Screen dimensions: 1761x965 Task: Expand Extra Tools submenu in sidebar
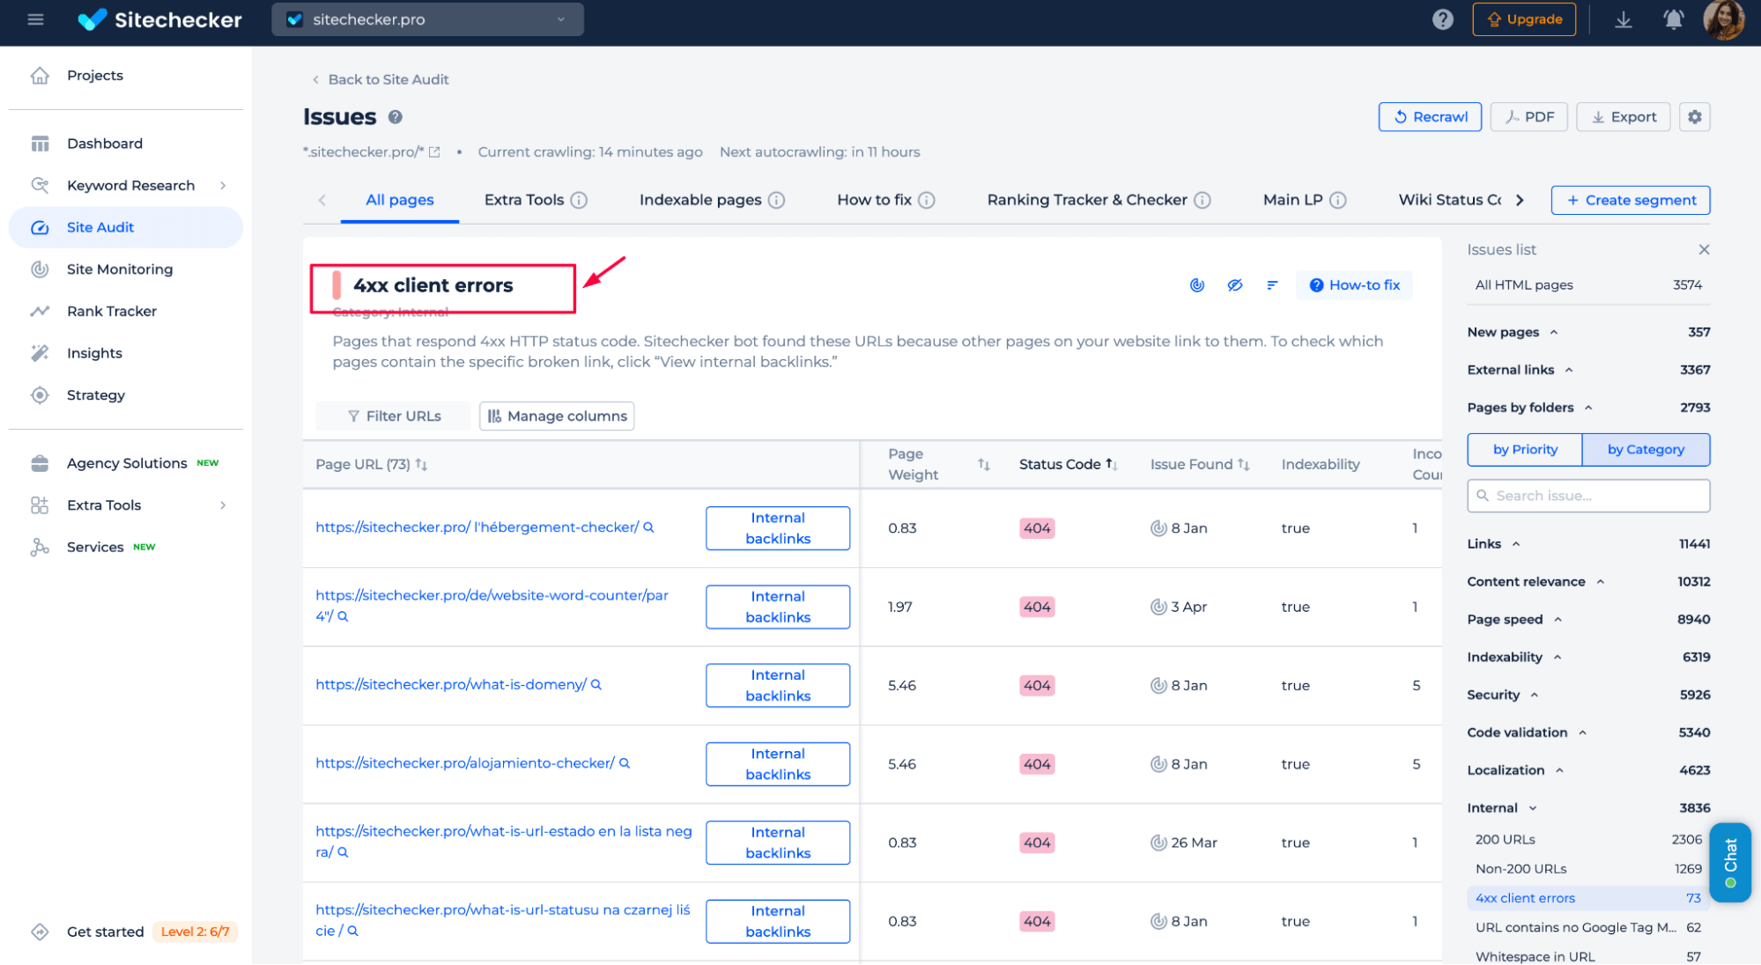point(223,505)
